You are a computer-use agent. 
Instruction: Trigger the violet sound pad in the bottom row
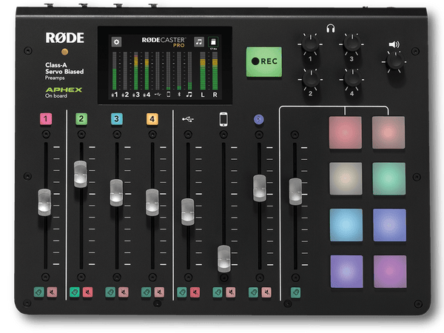(x=346, y=272)
